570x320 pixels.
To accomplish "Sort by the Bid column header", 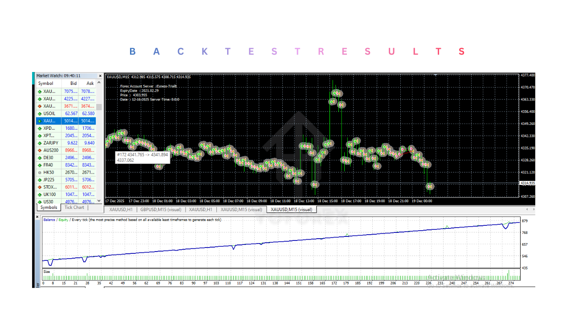I will pyautogui.click(x=73, y=83).
